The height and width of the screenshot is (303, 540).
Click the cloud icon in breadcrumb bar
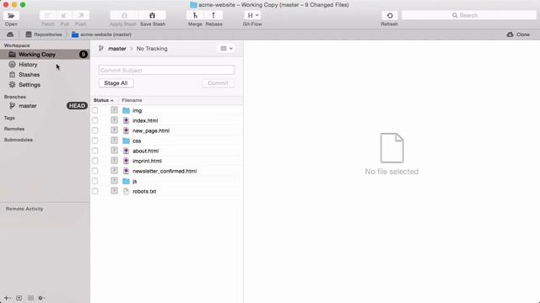coord(10,35)
